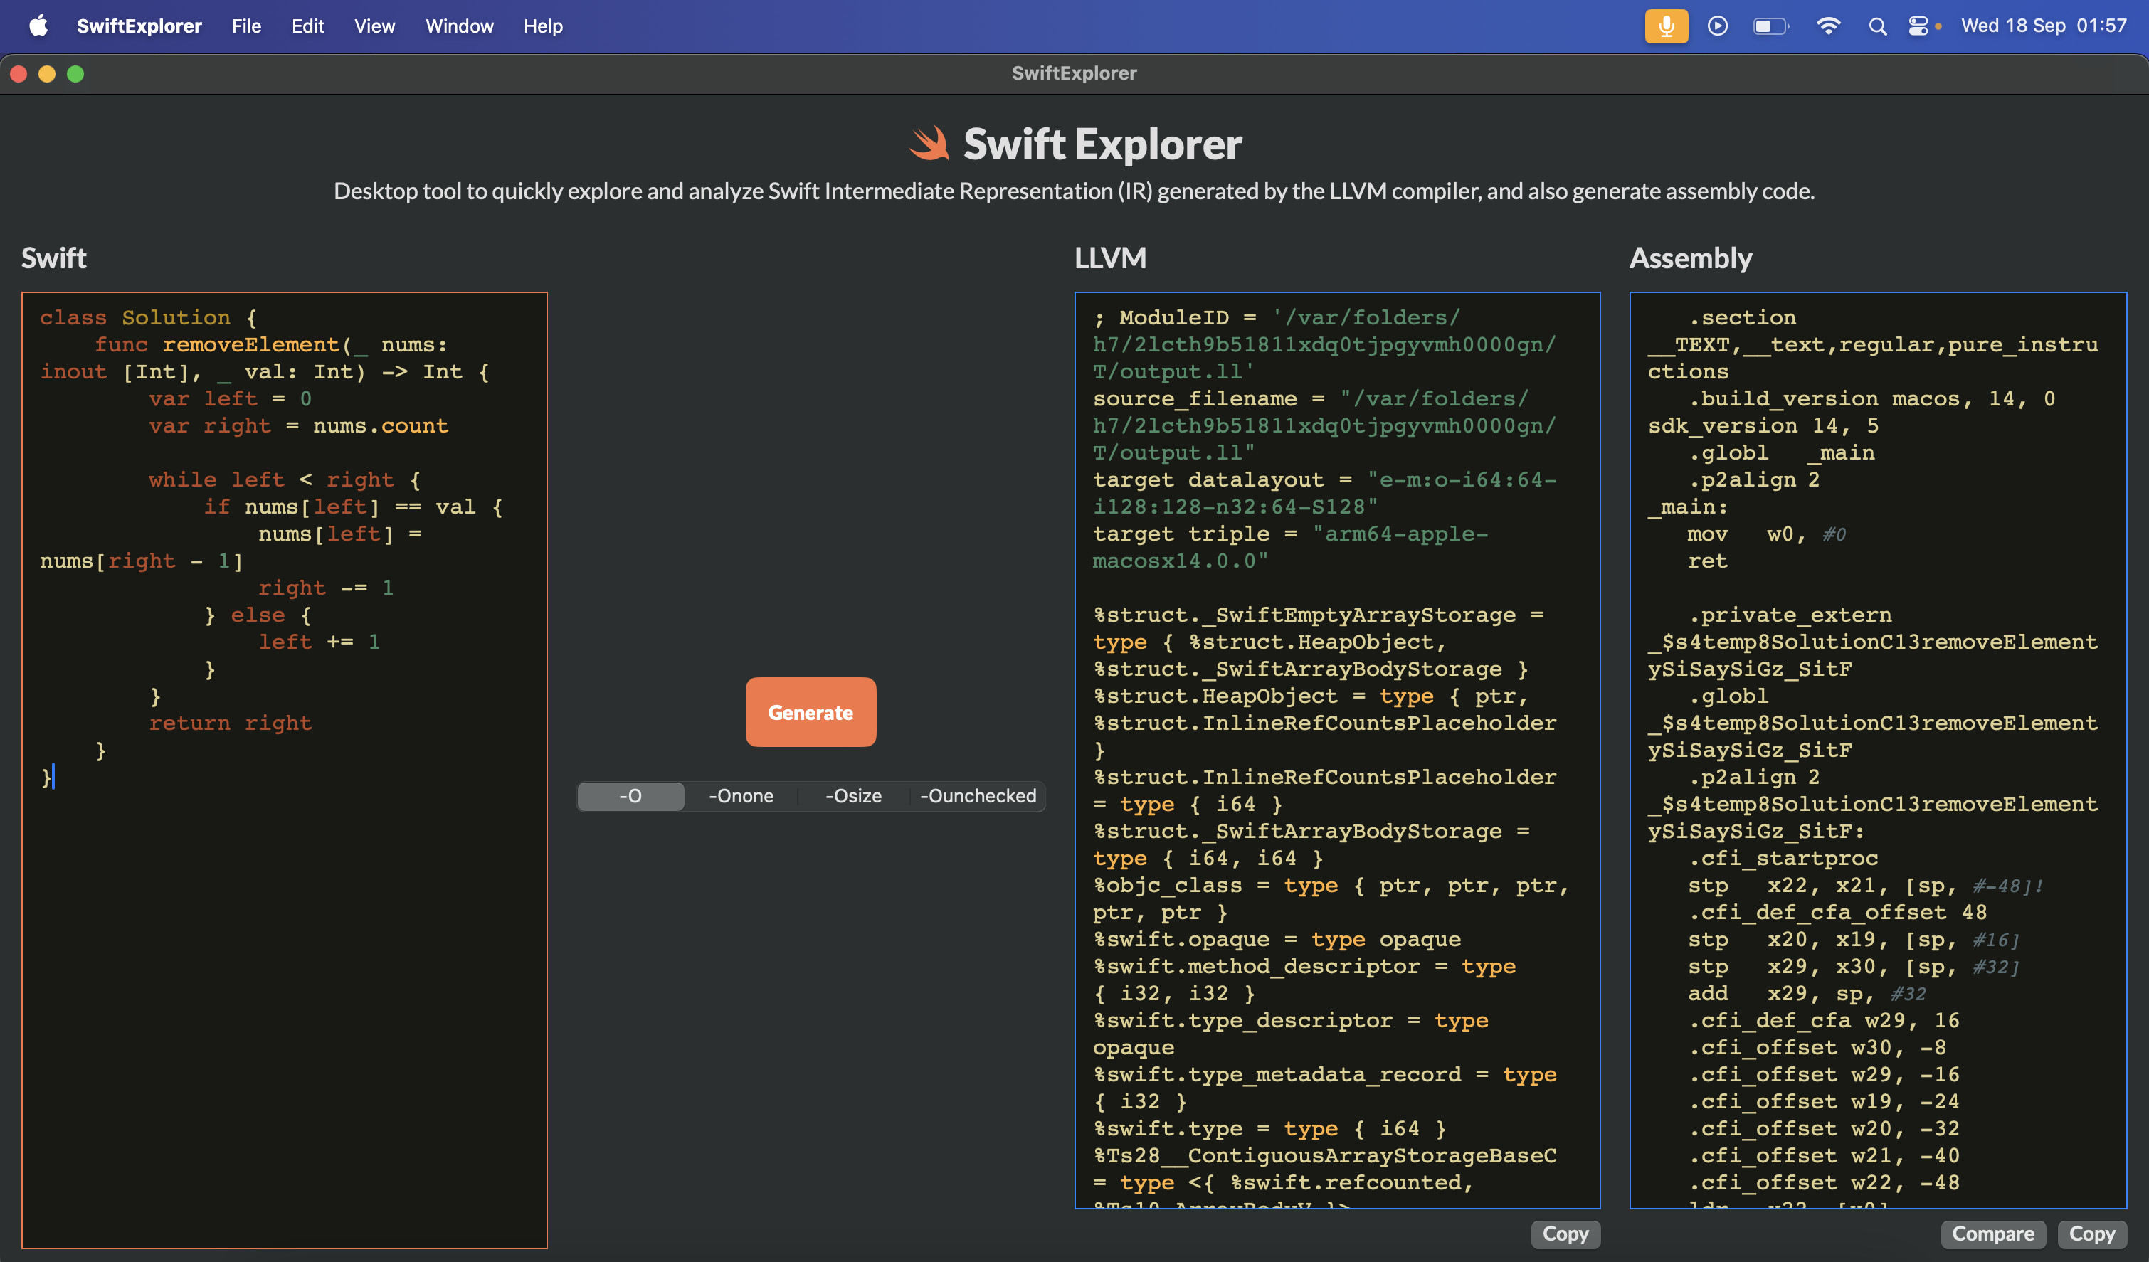The height and width of the screenshot is (1262, 2149).
Task: Click the 'class Solution {' line
Action: point(149,317)
